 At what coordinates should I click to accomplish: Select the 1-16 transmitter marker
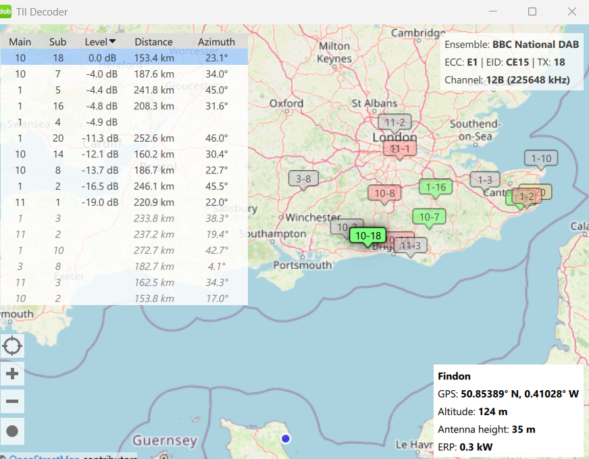click(436, 187)
